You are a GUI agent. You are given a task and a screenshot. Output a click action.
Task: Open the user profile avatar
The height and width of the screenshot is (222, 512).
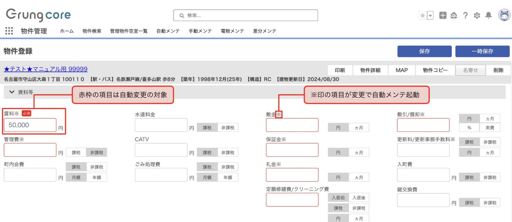coord(504,15)
